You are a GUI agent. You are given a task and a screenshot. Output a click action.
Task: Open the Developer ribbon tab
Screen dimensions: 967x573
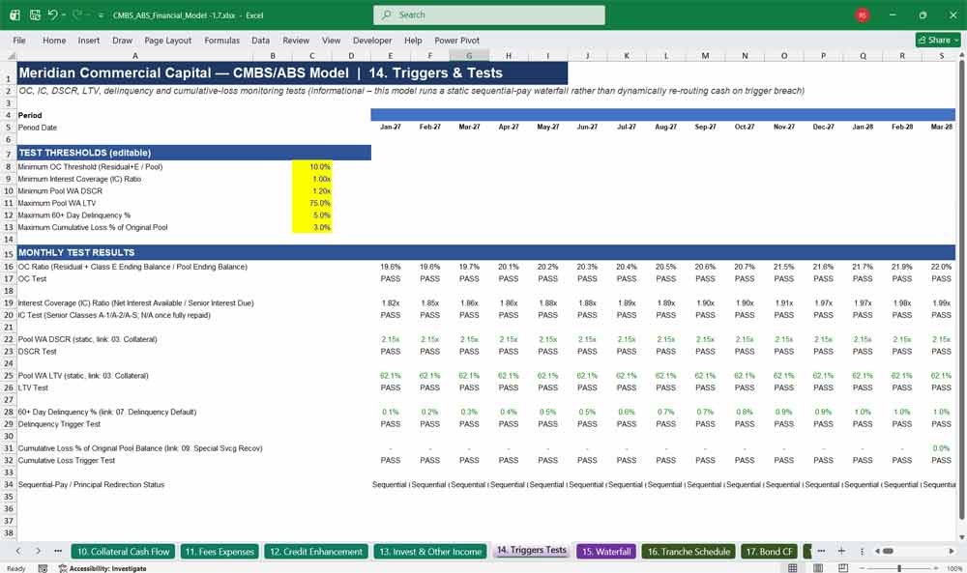coord(372,40)
